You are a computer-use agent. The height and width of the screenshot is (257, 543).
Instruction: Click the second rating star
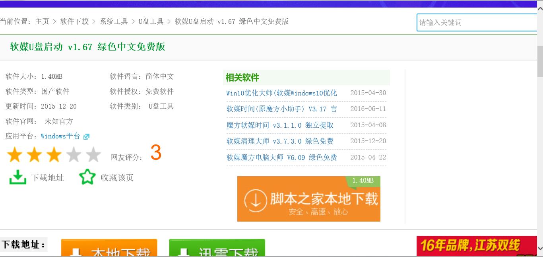(x=34, y=155)
